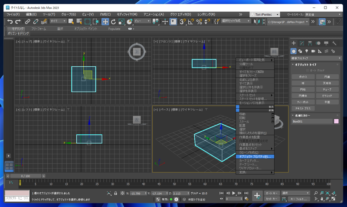This screenshot has width=347, height=207.
Task: Toggle the Spinner Snap icon
Action: coord(207,21)
